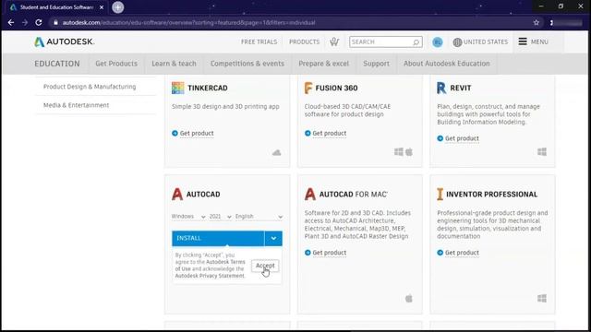Click the FREE TRIALS link
591x332 pixels.
point(259,41)
